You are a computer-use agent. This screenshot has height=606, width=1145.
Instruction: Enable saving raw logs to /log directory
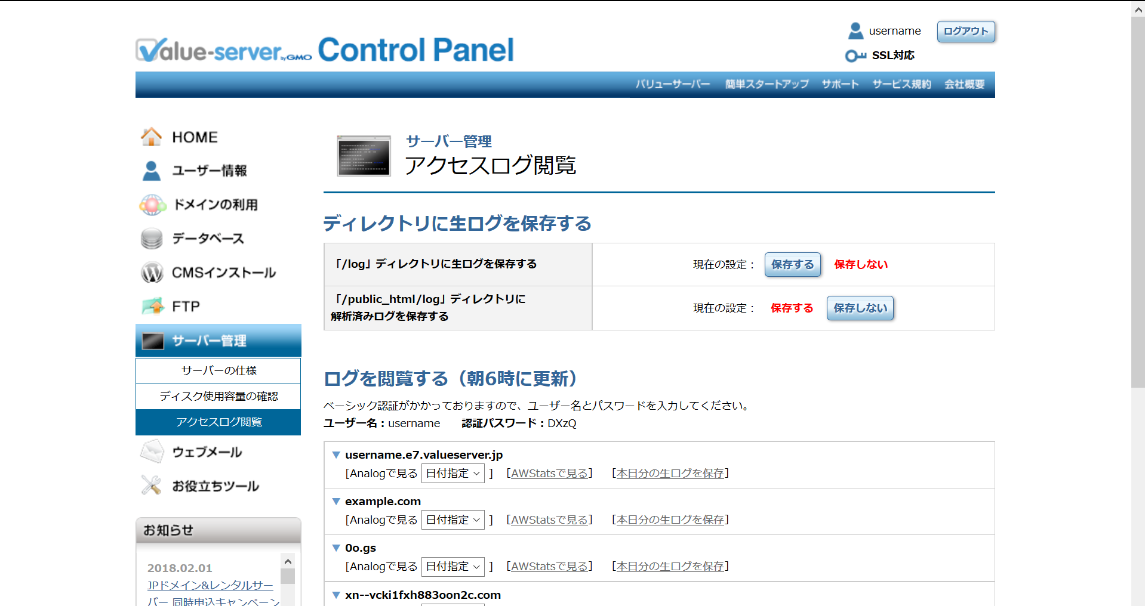(792, 265)
